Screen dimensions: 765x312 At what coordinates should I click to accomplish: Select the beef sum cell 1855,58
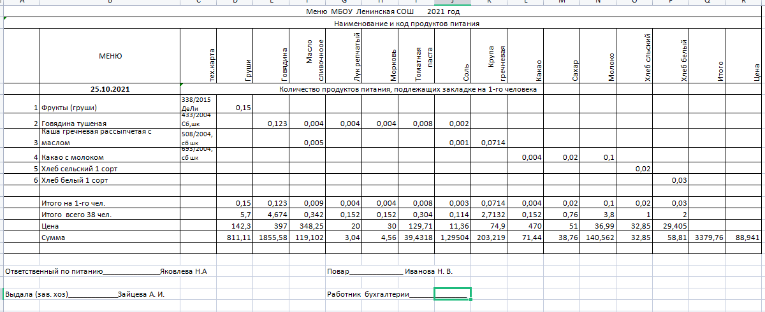(270, 237)
